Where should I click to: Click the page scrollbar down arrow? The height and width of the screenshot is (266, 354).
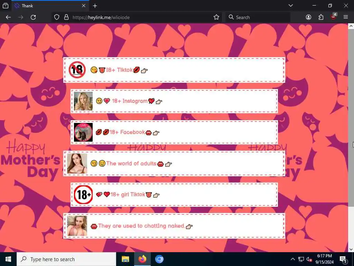click(351, 249)
